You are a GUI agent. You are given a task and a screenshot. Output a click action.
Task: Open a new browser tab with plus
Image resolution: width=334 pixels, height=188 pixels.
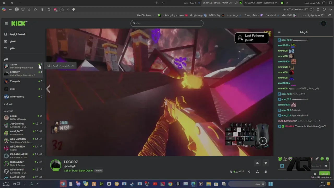click(157, 3)
